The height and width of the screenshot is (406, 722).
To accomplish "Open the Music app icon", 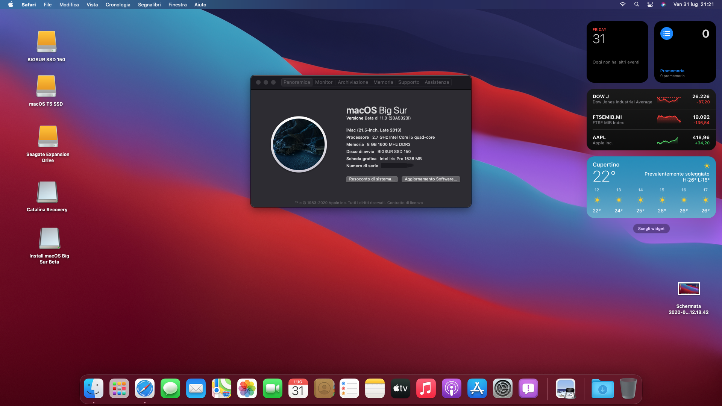I will (426, 388).
